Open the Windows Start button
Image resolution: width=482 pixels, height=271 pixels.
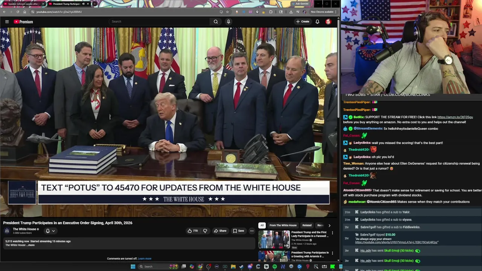coord(133,266)
